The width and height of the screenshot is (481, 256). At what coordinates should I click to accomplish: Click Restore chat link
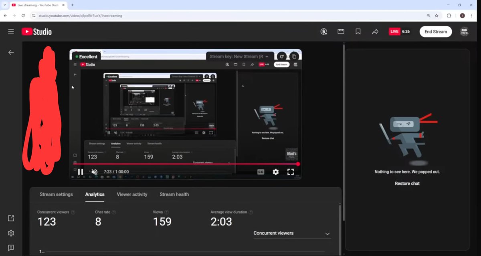point(407,184)
